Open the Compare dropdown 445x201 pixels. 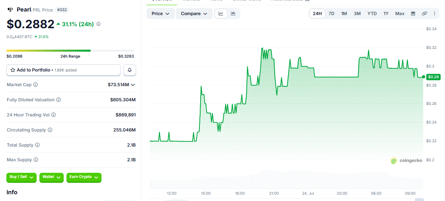tap(194, 13)
